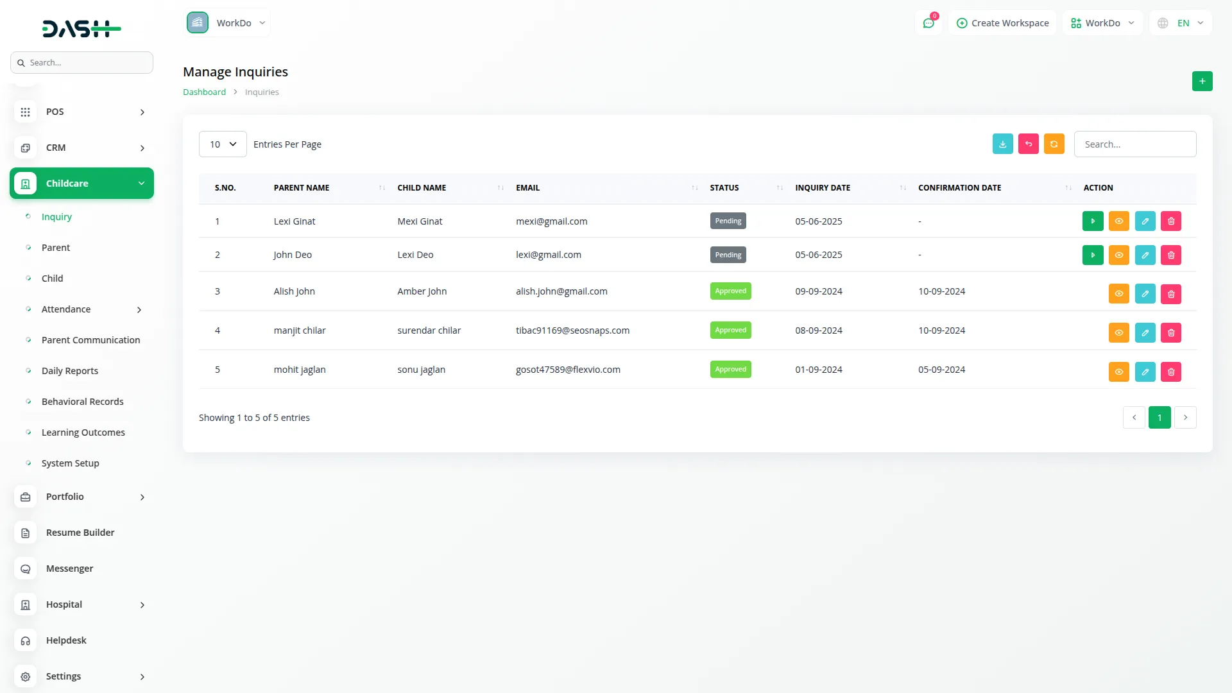Click the Dashboard breadcrumb link
1232x693 pixels.
[204, 92]
